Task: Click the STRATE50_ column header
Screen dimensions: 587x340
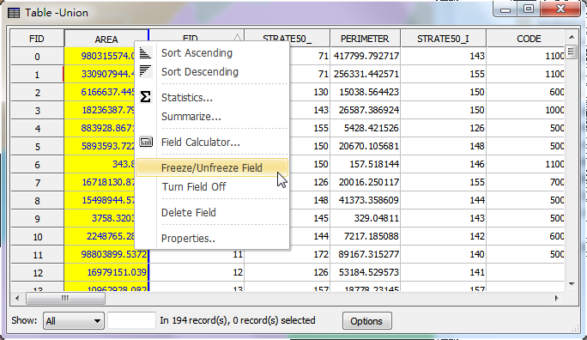Action: click(x=287, y=39)
